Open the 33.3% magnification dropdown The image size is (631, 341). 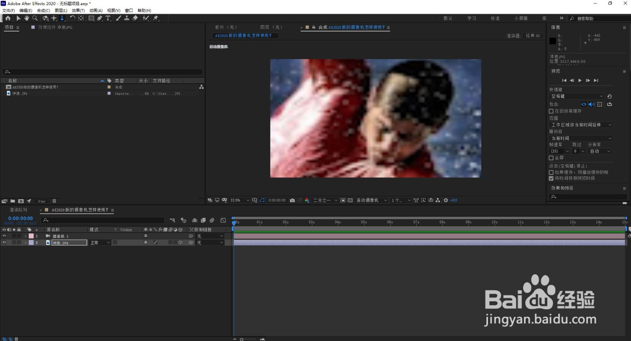point(239,200)
